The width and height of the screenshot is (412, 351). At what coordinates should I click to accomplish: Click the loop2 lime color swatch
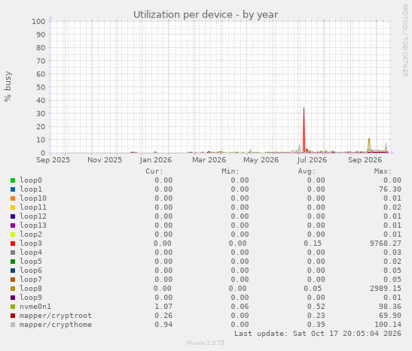pyautogui.click(x=13, y=235)
